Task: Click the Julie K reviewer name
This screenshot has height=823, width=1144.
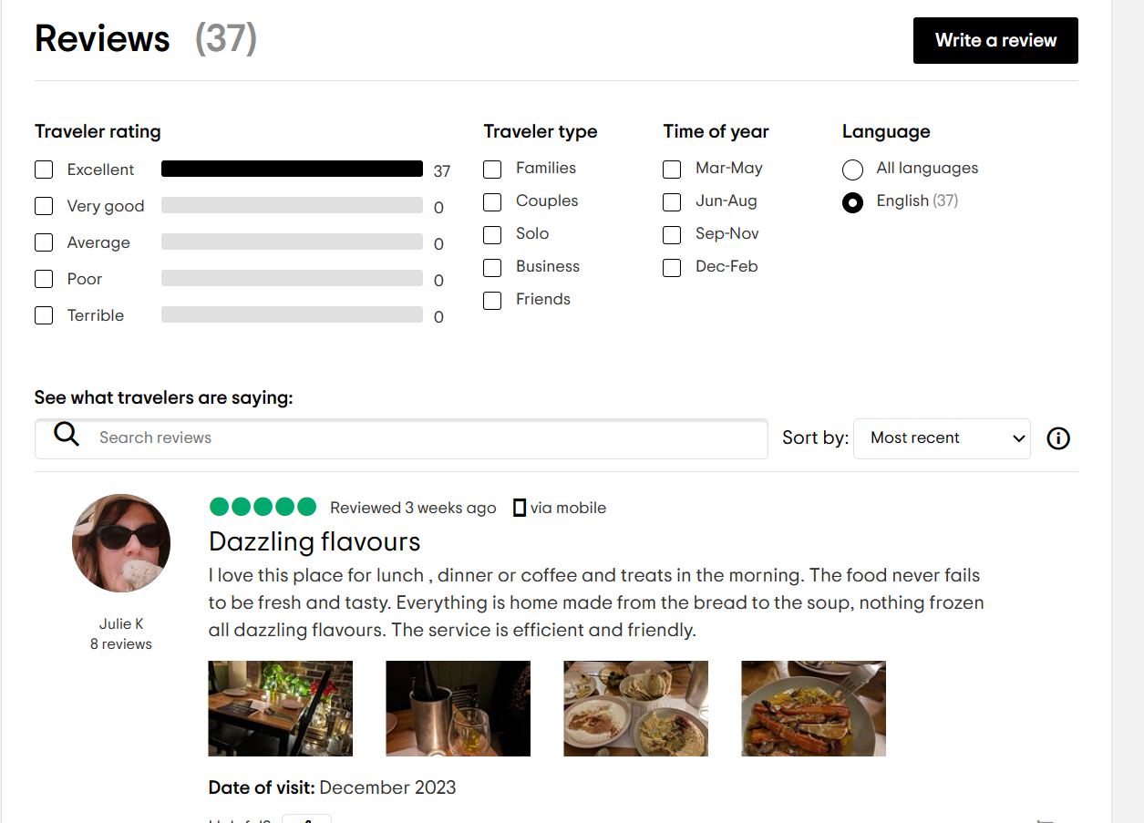Action: click(x=121, y=624)
